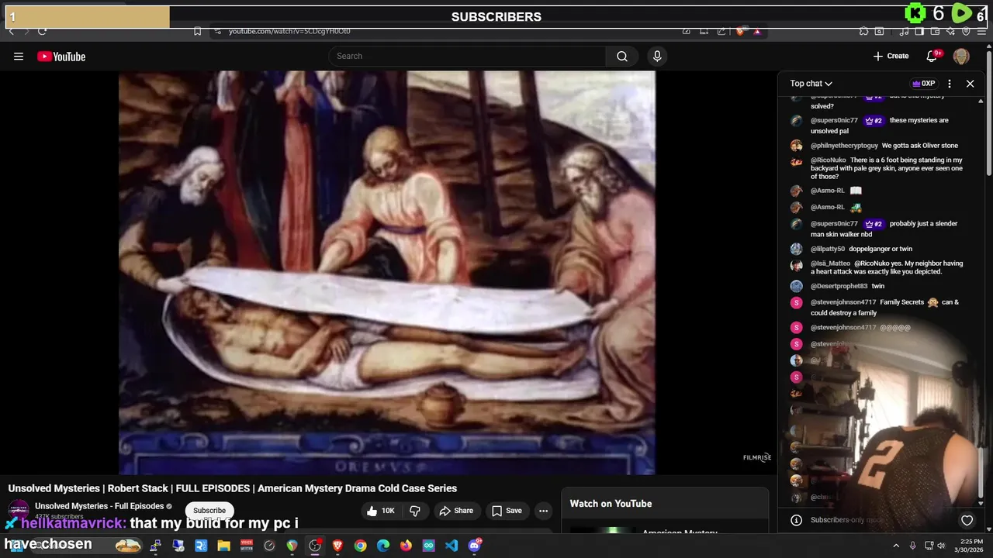Open the music note media control icon
This screenshot has height=558, width=993.
[x=904, y=31]
